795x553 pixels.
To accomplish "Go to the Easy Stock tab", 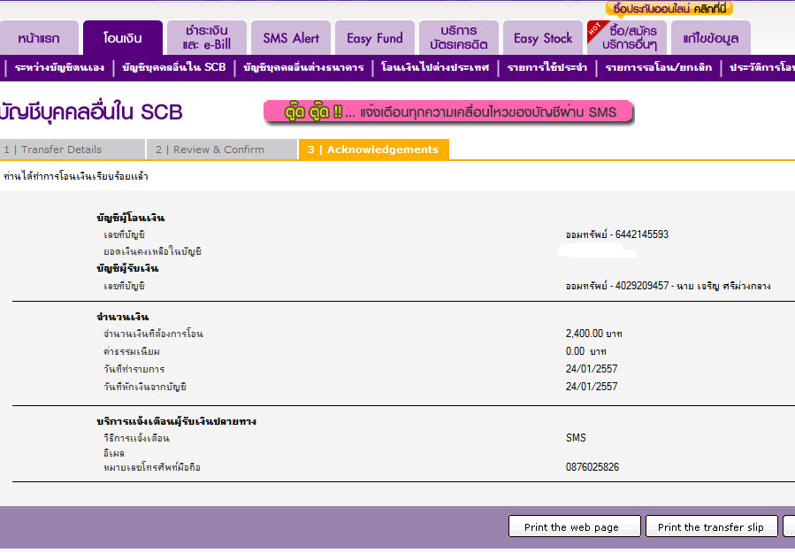I will [x=543, y=37].
